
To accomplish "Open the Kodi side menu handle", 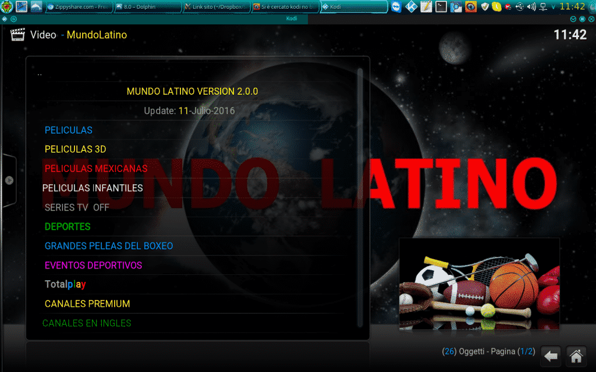I will coord(9,180).
